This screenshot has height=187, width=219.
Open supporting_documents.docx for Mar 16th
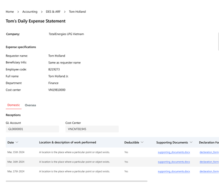click(174, 162)
